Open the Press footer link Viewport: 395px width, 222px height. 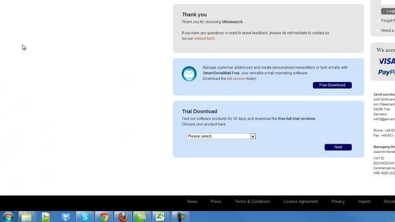(215, 202)
